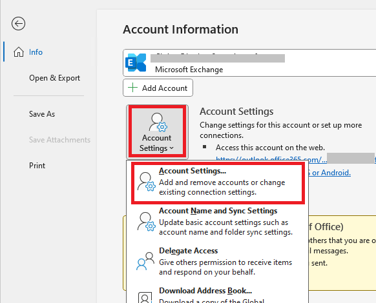
Task: Click 'Access this account on the web.' text
Action: click(270, 148)
